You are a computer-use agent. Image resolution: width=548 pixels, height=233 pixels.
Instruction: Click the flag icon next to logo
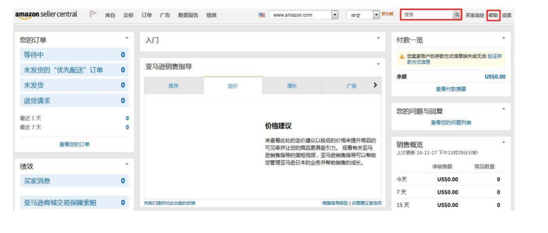tap(93, 15)
